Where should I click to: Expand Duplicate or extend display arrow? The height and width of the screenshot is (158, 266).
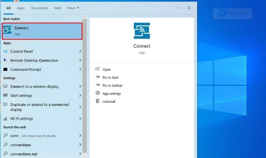(x=80, y=107)
